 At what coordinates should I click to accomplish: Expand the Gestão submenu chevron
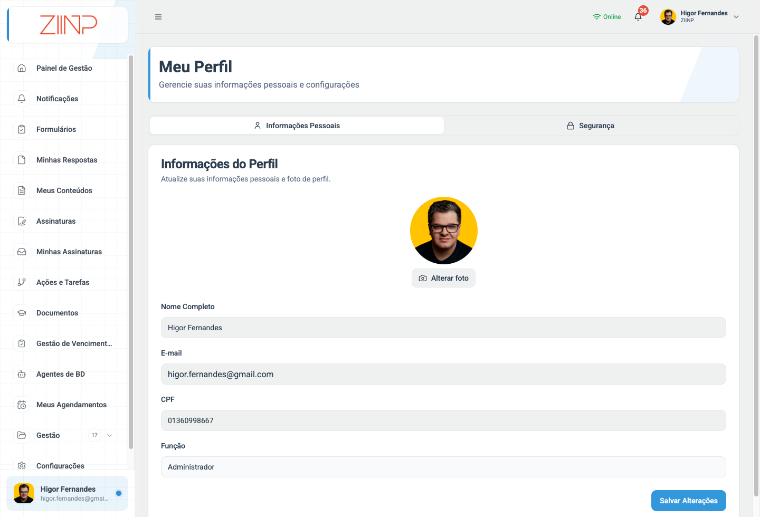pos(110,435)
